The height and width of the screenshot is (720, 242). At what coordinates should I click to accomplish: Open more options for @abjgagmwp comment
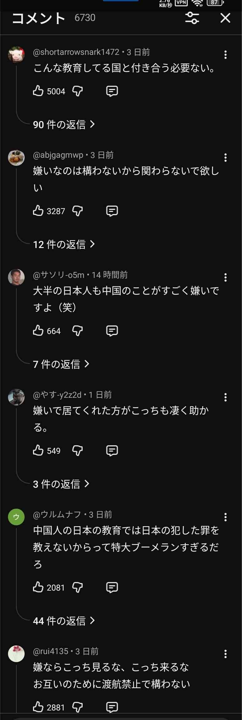pyautogui.click(x=225, y=158)
